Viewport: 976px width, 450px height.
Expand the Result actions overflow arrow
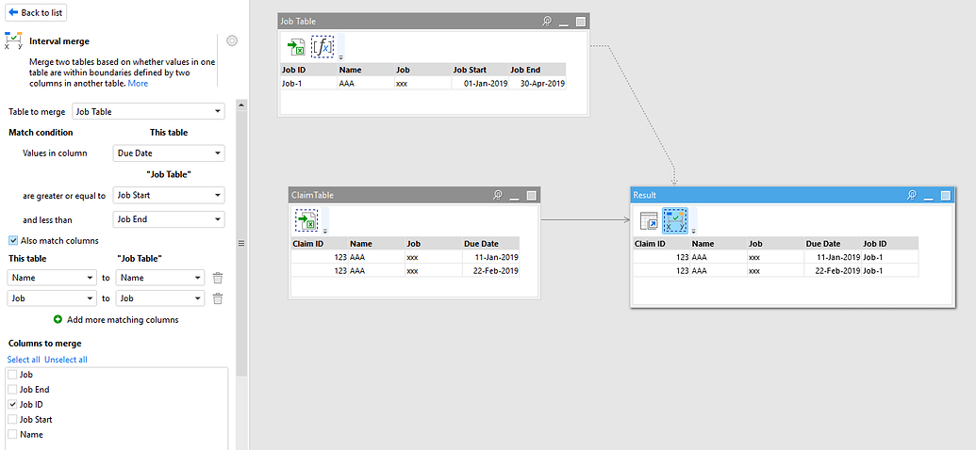tap(693, 231)
